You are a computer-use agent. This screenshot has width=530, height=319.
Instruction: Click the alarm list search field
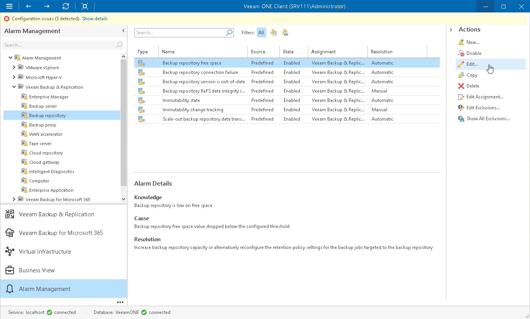tap(181, 32)
